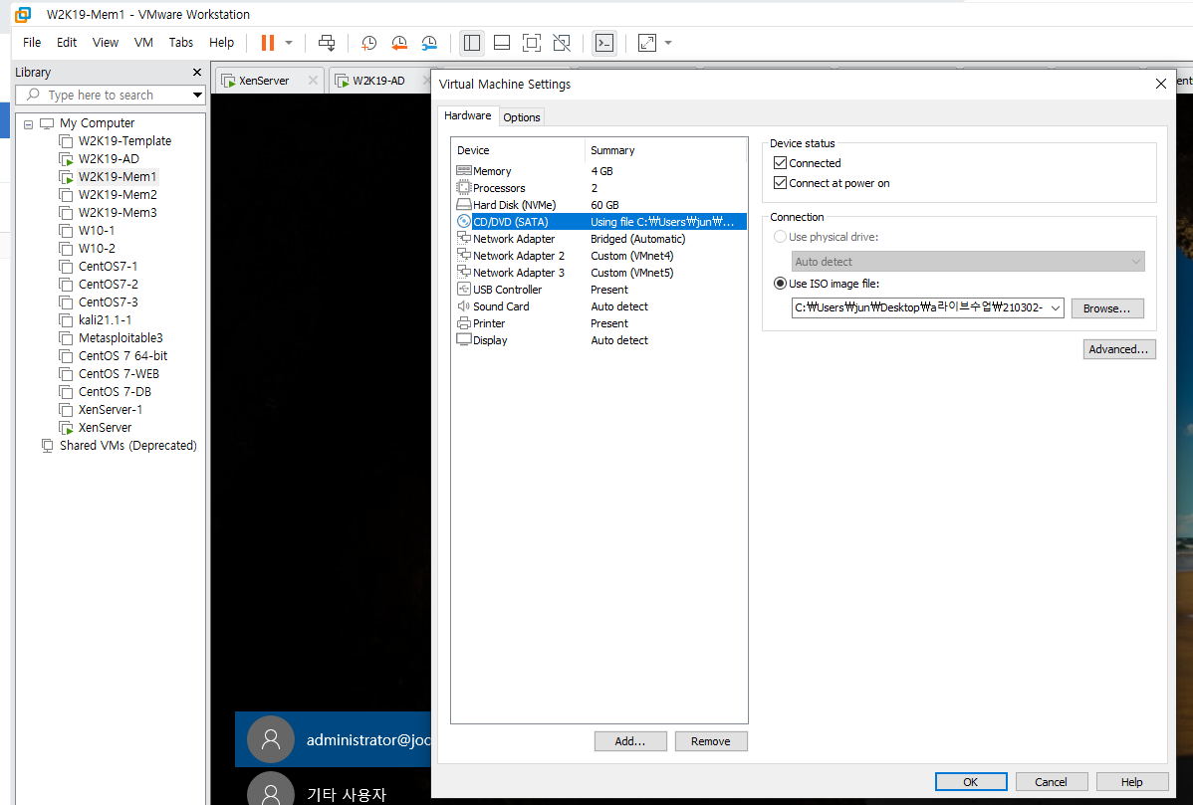Select the USB Controller device icon
The height and width of the screenshot is (805, 1193).
(x=463, y=289)
